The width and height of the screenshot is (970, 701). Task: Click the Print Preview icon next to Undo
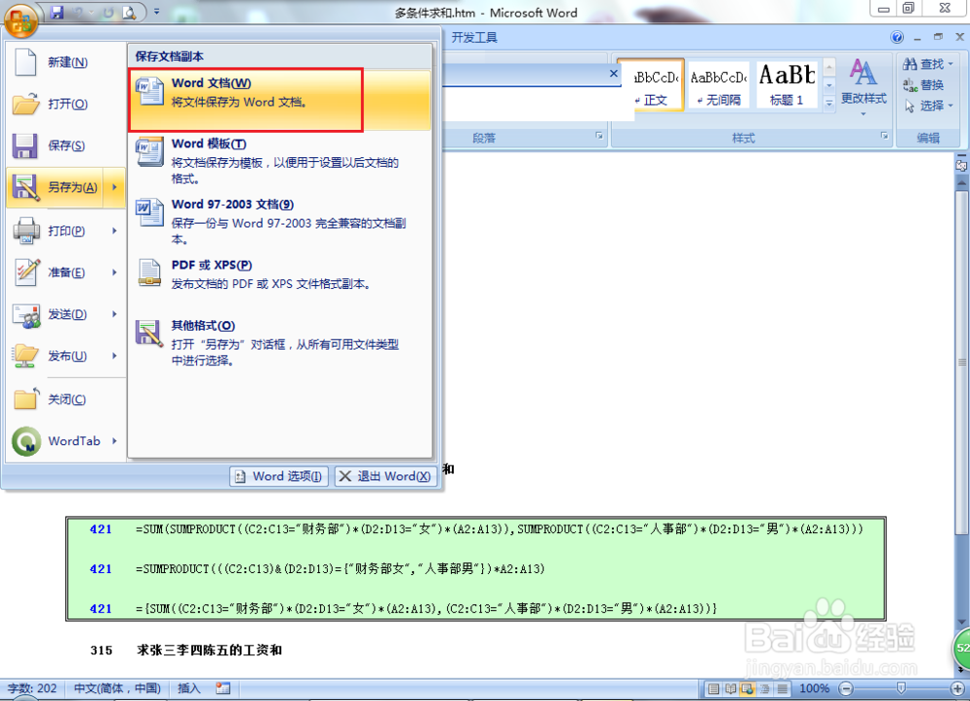click(x=129, y=11)
